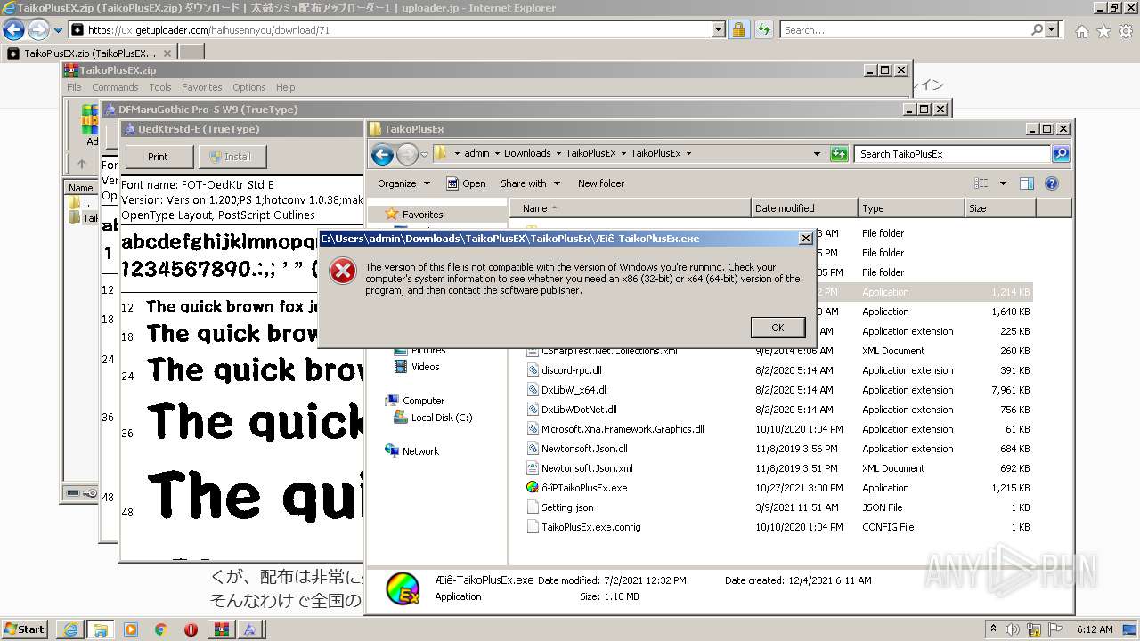Viewport: 1140px width, 641px height.
Task: Click the IE refresh icon beside the lock
Action: (763, 30)
